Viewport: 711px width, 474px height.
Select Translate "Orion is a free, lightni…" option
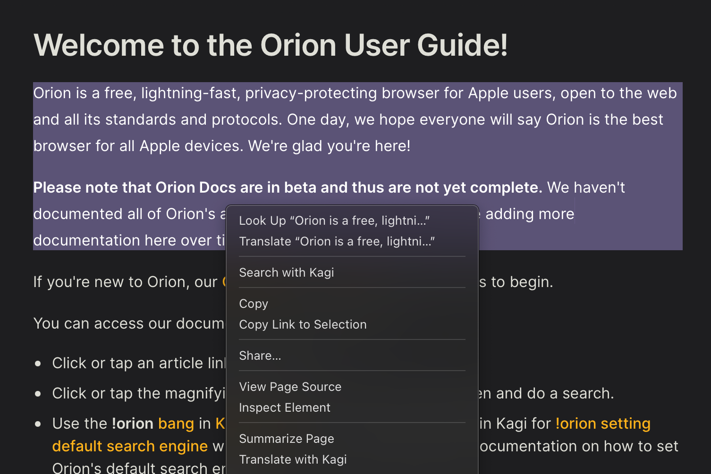click(x=337, y=241)
